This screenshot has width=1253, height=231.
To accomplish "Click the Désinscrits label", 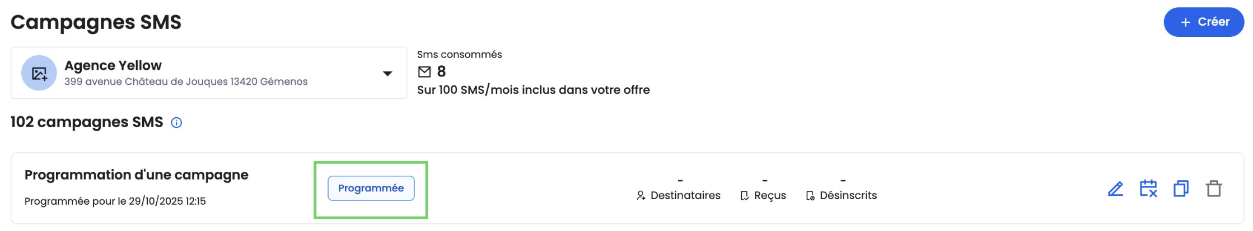I will pos(848,196).
